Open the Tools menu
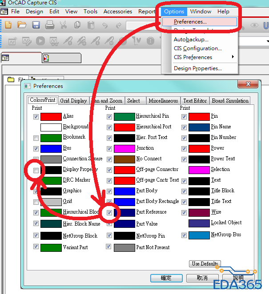The image size is (269, 294). [90, 12]
